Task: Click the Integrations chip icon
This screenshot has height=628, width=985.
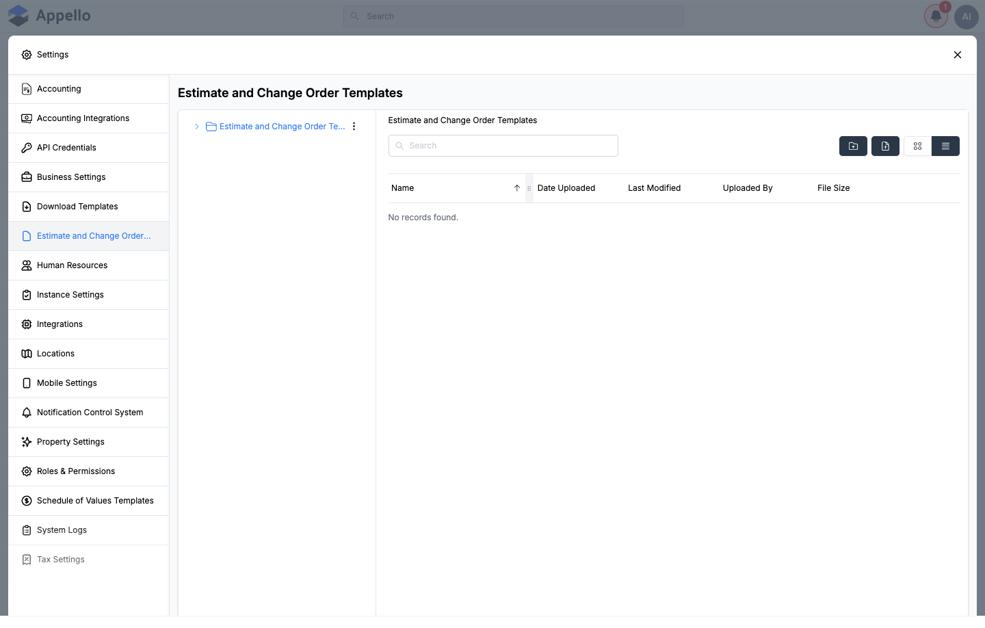Action: coord(27,324)
